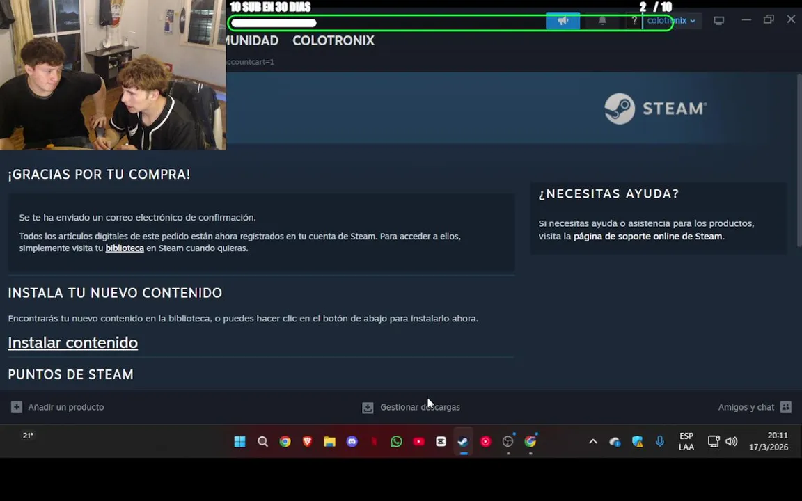Viewport: 802px width, 501px height.
Task: Open YouTube app from the taskbar
Action: tap(419, 442)
